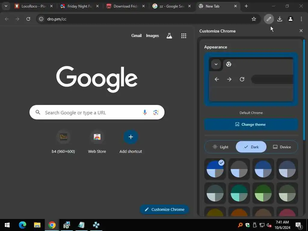Click the Search Google or type a URL box
The height and width of the screenshot is (231, 308).
97,112
